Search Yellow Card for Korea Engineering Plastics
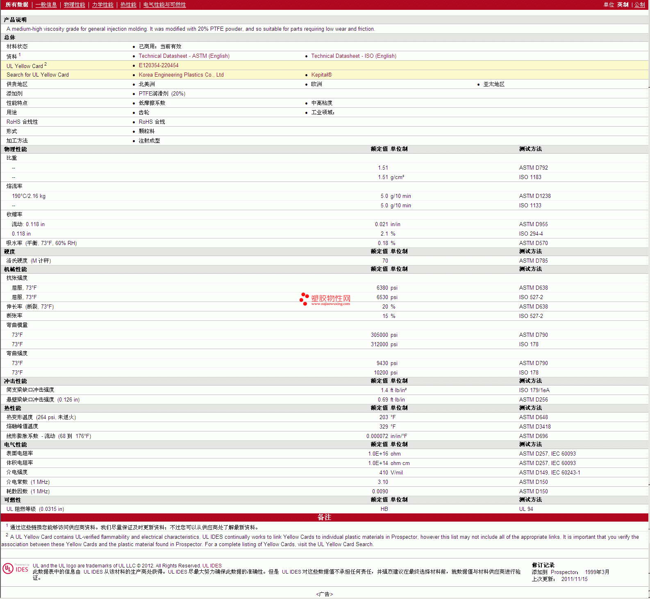The height and width of the screenshot is (599, 650). pos(181,75)
